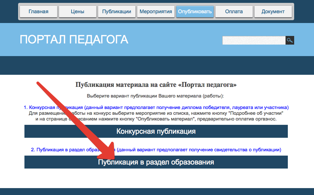Click the dark blue footer band

pyautogui.click(x=157, y=192)
